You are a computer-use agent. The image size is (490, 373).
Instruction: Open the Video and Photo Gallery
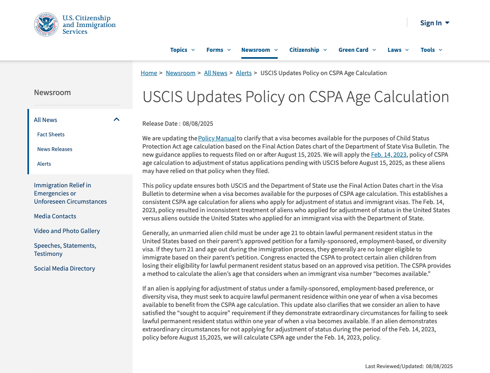67,231
